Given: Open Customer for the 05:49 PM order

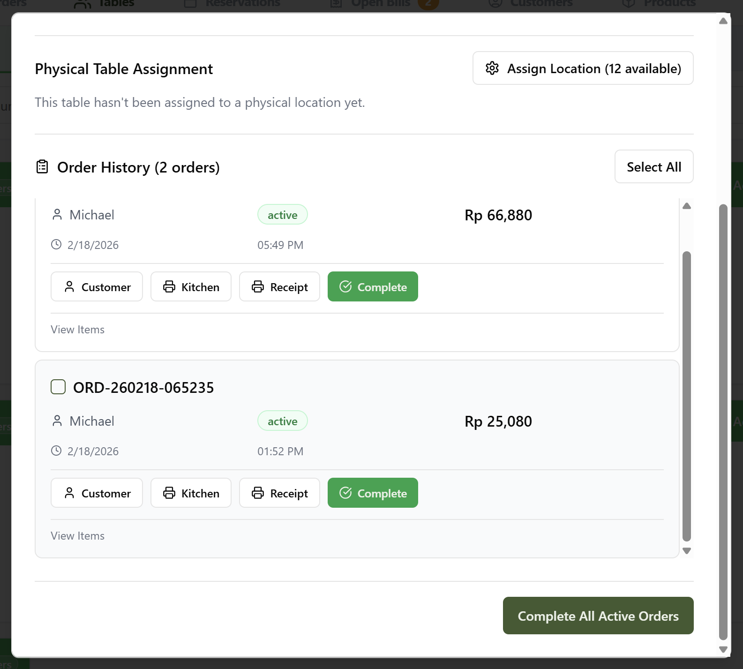Looking at the screenshot, I should [x=97, y=287].
